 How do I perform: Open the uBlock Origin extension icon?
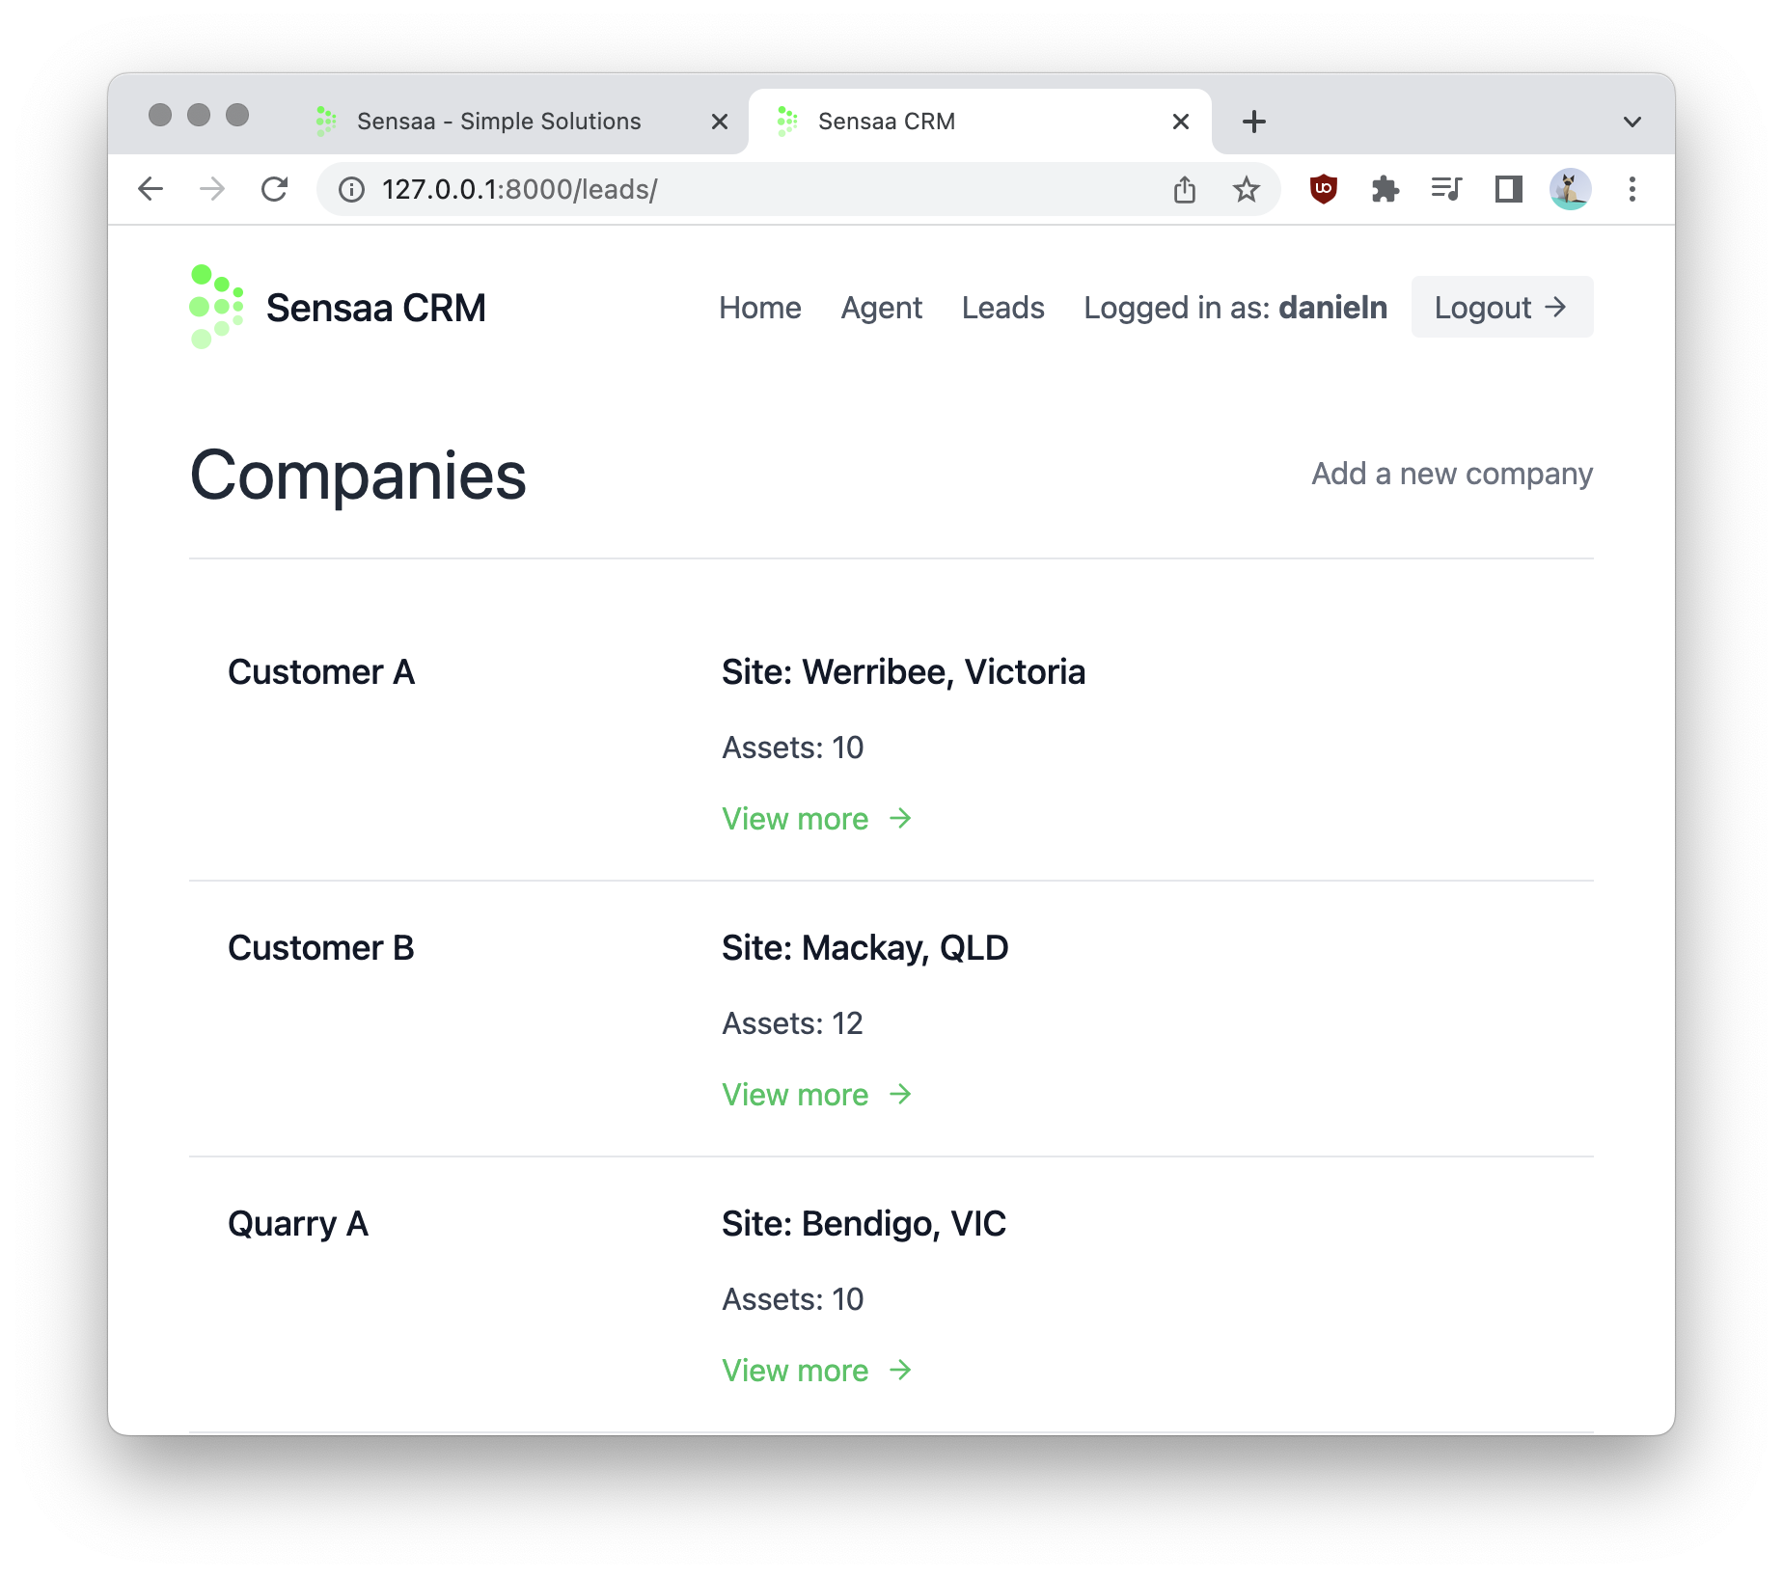[x=1324, y=189]
